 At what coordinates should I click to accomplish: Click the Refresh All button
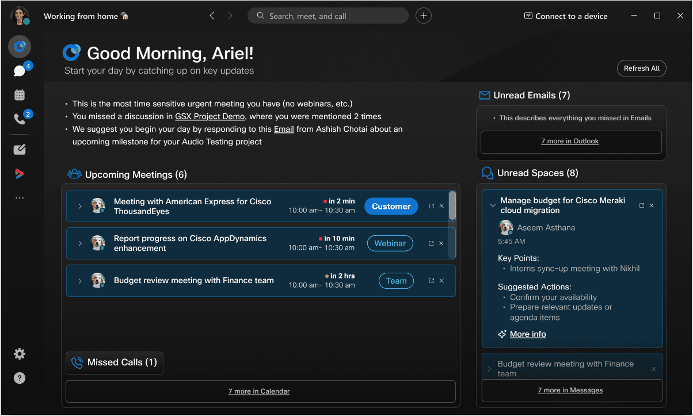(642, 68)
